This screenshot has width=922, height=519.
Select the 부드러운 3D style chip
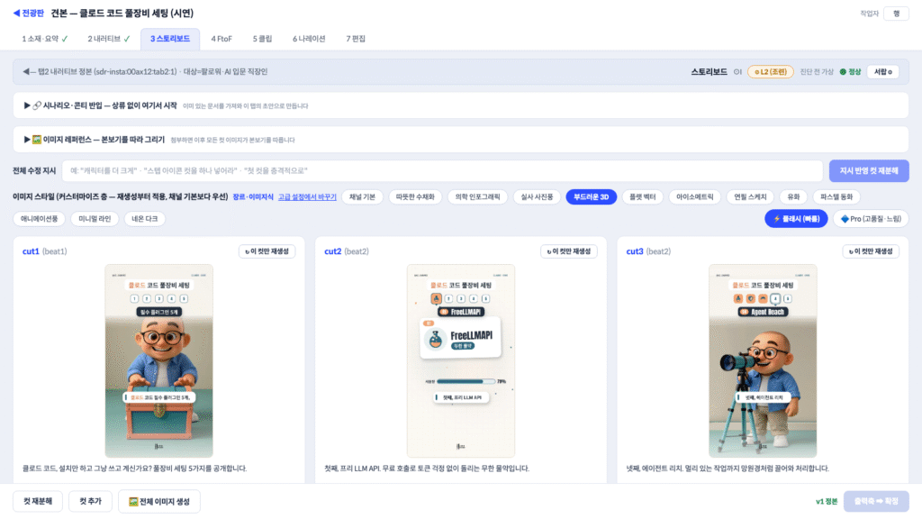click(x=591, y=197)
